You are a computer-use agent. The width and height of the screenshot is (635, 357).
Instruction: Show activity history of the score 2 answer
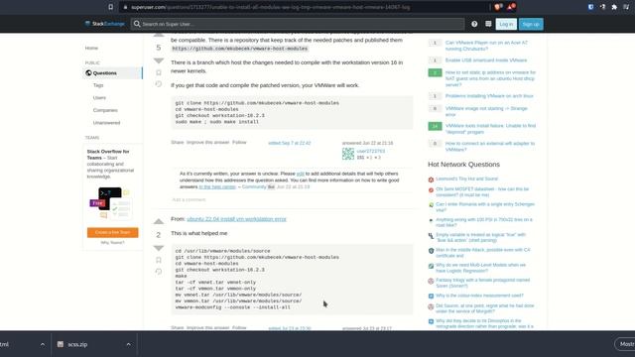(x=159, y=272)
